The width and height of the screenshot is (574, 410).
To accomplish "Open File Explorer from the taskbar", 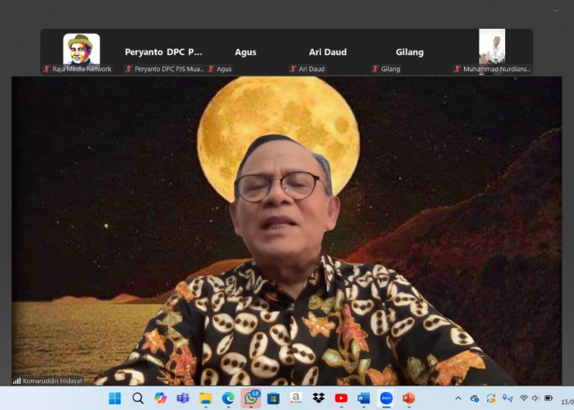I will pyautogui.click(x=205, y=399).
